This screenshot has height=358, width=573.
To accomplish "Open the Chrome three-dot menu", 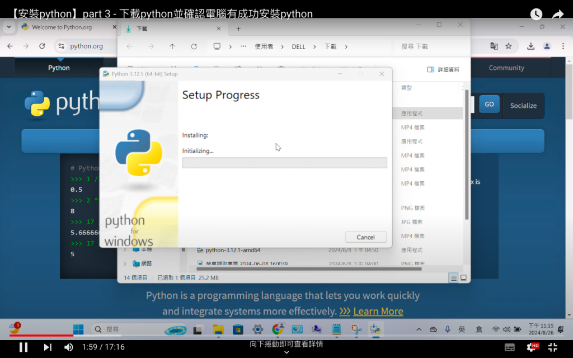I will tap(563, 46).
